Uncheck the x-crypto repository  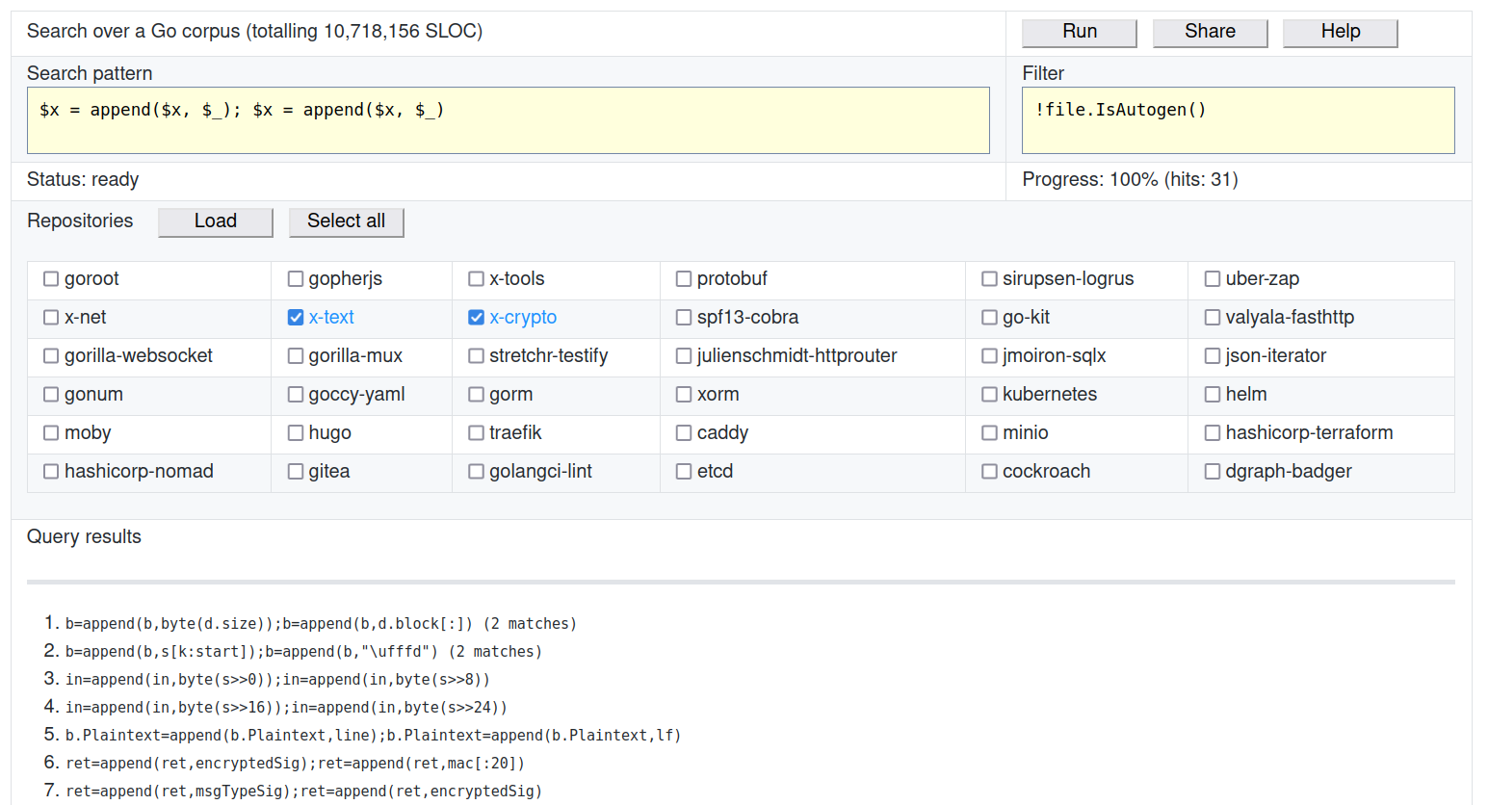coord(476,318)
